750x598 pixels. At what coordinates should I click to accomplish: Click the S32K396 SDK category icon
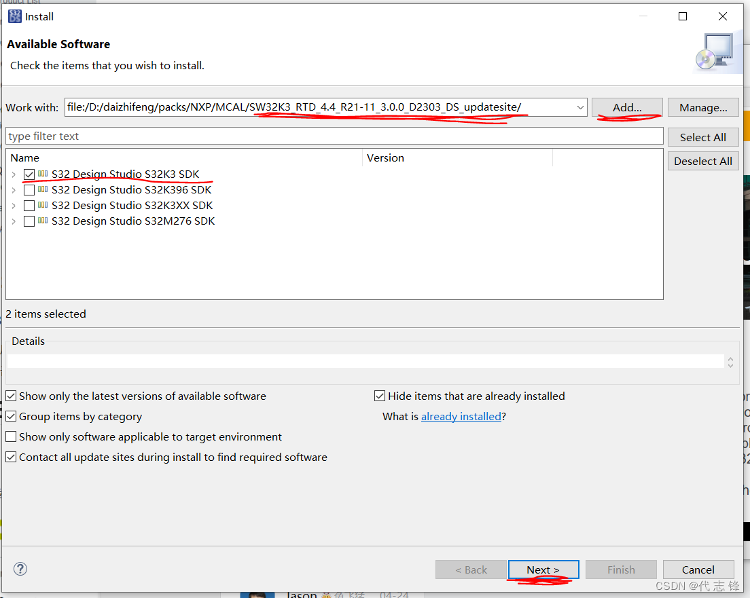[43, 190]
